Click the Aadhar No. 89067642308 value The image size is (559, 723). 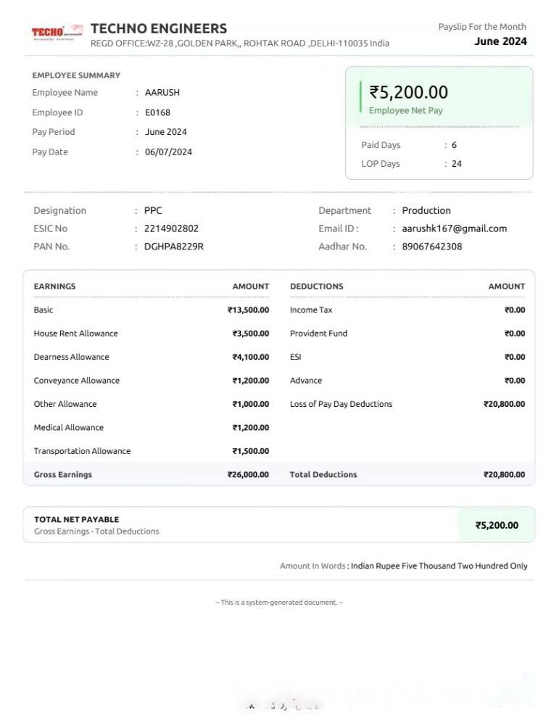click(x=432, y=247)
